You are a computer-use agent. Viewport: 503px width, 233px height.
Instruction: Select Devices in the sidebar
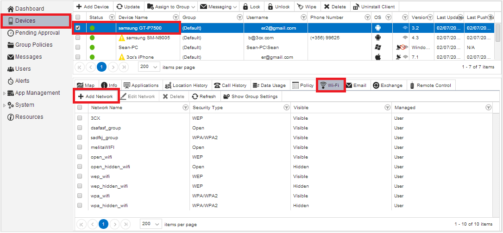pos(35,21)
